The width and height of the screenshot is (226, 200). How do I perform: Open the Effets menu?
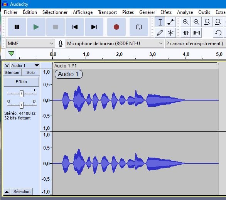click(166, 12)
